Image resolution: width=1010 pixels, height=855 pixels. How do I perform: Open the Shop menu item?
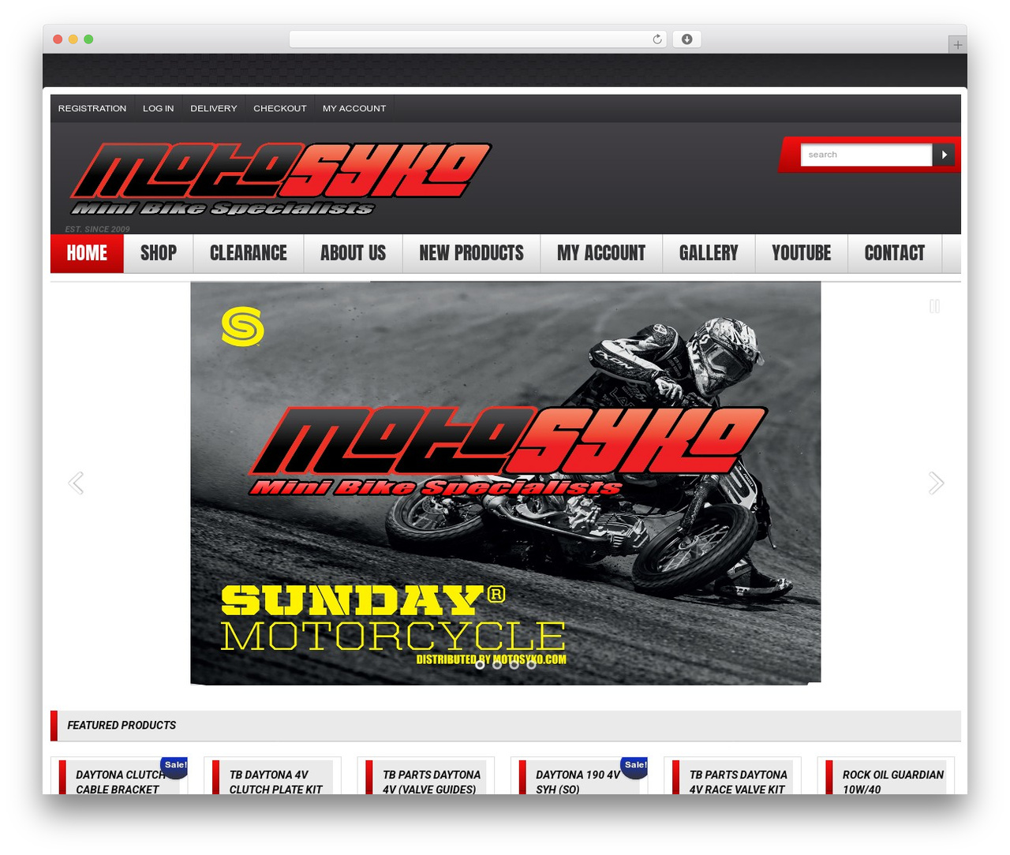tap(159, 253)
